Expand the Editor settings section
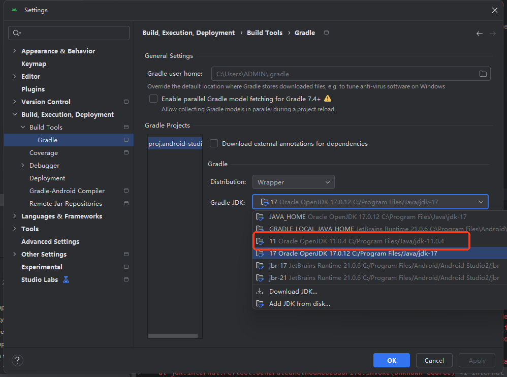This screenshot has width=507, height=377. (15, 76)
